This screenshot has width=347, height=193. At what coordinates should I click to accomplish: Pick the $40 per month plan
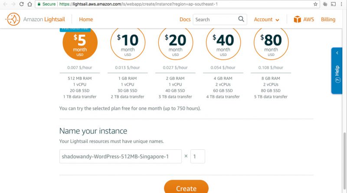[223, 43]
